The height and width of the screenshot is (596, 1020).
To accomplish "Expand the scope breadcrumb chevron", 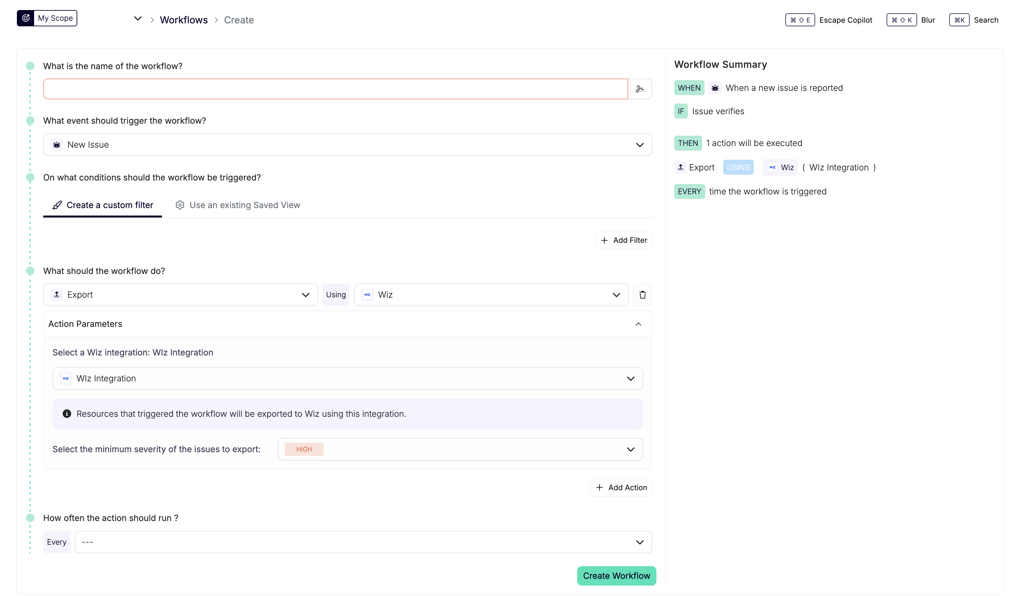I will [x=137, y=18].
